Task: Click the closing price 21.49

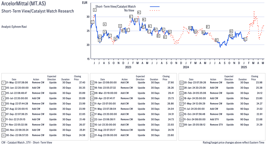Action: (x=82, y=119)
